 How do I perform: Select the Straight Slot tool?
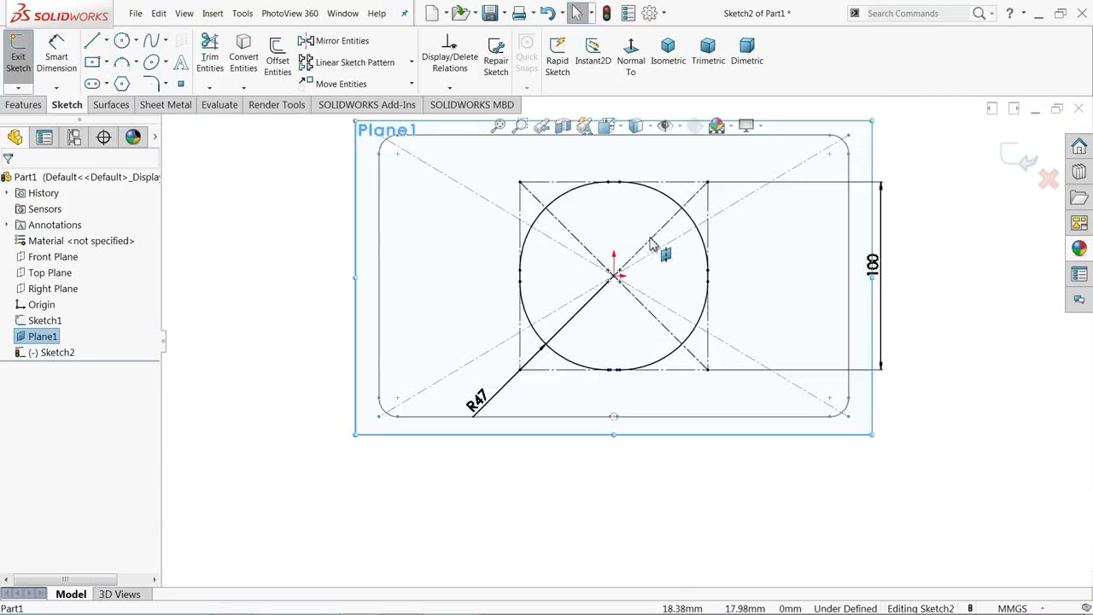click(x=91, y=84)
